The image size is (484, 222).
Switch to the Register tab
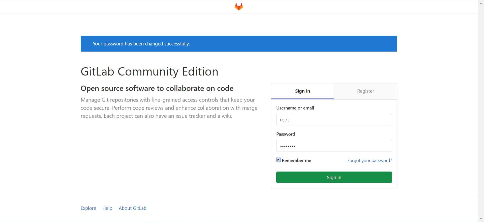(366, 91)
